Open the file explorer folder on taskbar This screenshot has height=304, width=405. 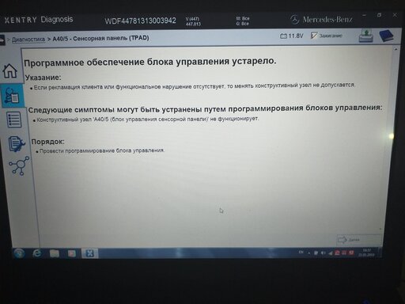coord(55,253)
